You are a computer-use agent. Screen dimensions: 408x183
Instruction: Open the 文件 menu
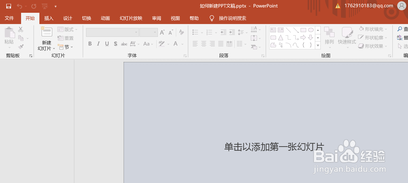[9, 18]
